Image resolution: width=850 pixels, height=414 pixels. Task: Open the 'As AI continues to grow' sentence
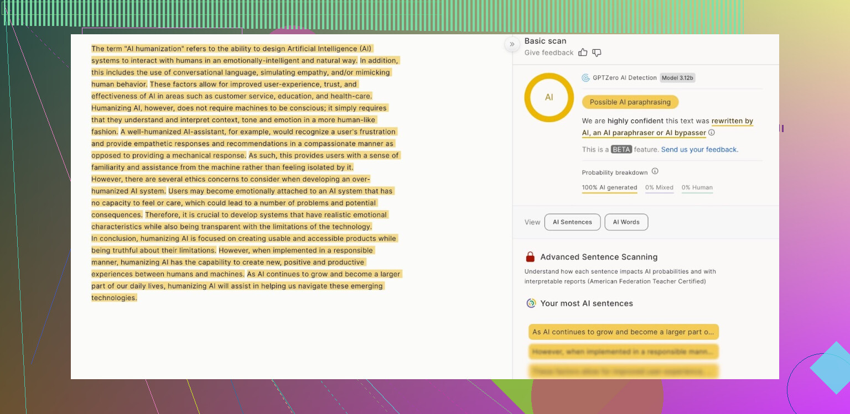[x=623, y=332]
